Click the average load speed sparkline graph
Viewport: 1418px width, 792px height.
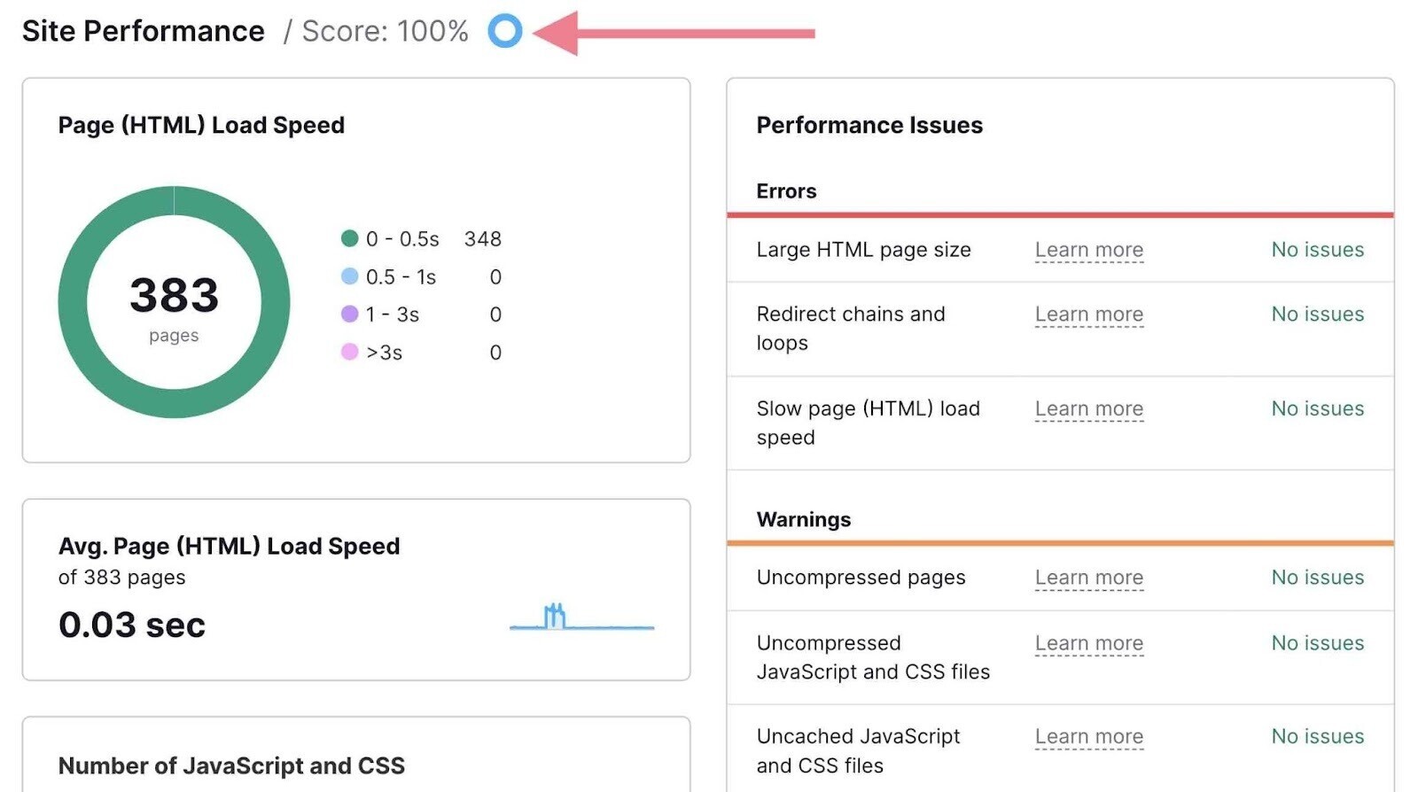point(580,617)
